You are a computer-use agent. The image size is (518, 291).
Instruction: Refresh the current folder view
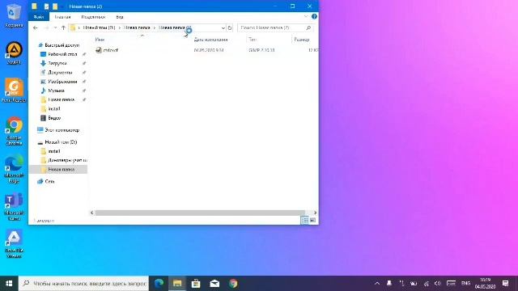[230, 28]
